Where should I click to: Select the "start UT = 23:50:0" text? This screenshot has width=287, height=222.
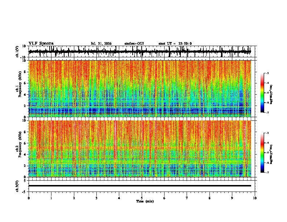click(x=175, y=44)
